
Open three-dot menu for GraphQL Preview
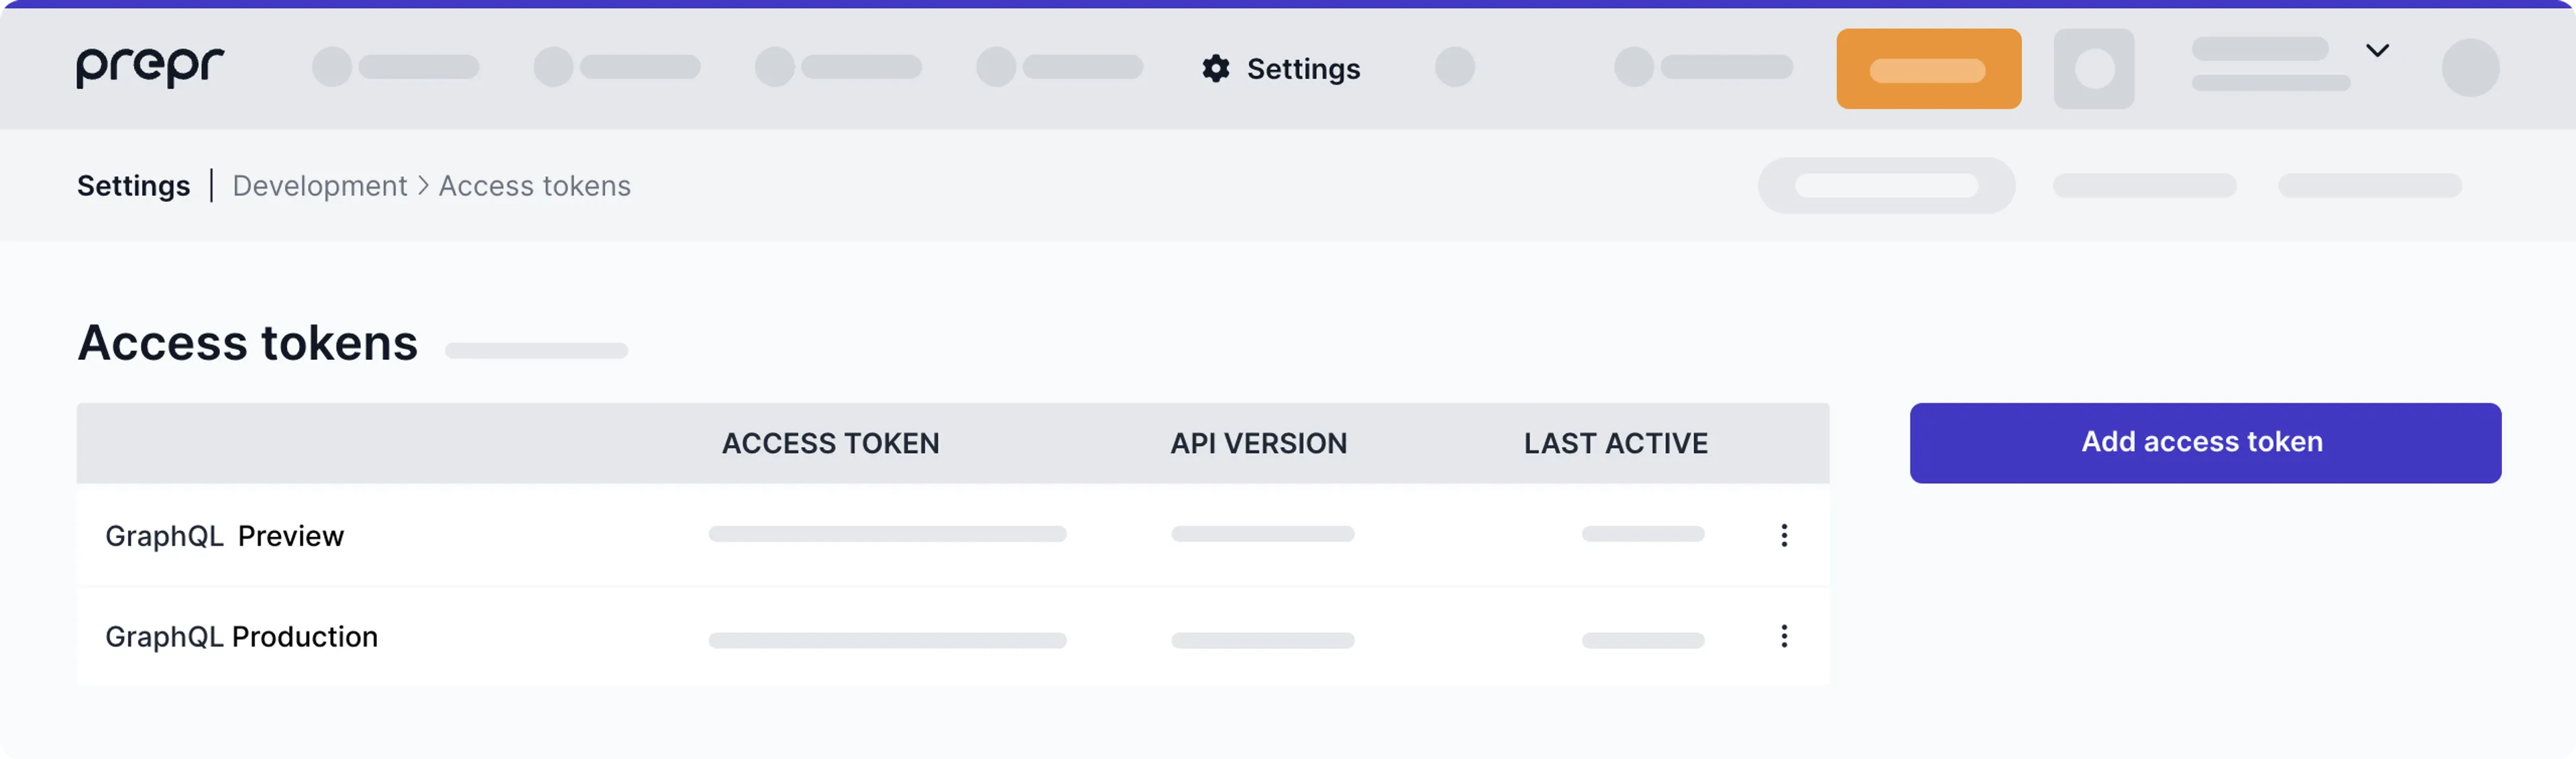point(1783,535)
